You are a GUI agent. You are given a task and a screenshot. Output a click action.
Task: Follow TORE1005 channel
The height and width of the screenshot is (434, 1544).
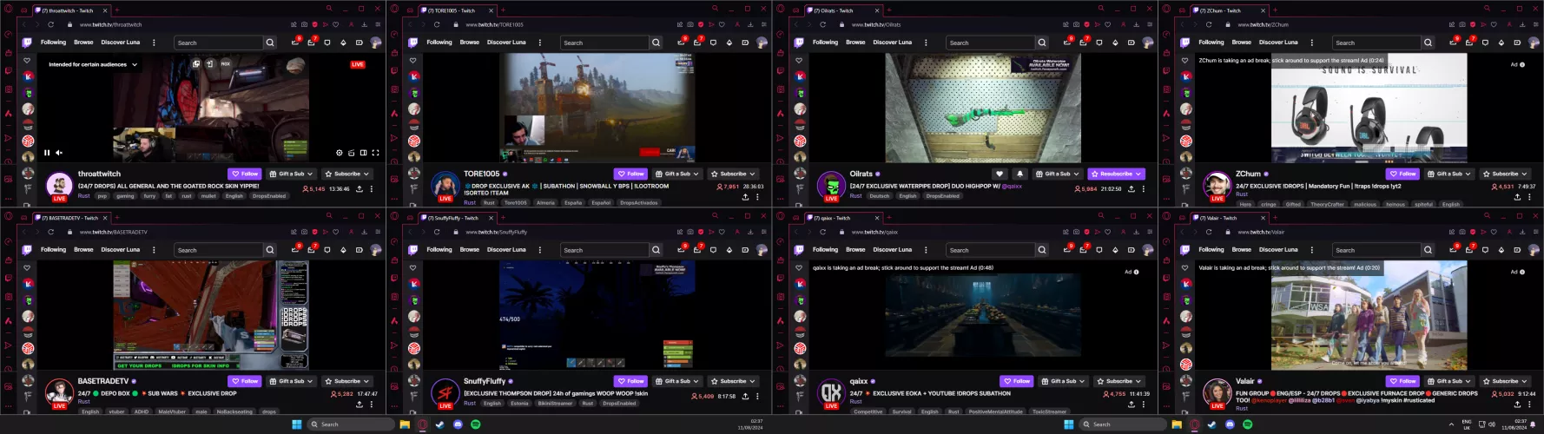click(x=631, y=174)
